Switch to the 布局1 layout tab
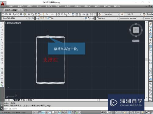The image size is (153, 114). (x=23, y=100)
